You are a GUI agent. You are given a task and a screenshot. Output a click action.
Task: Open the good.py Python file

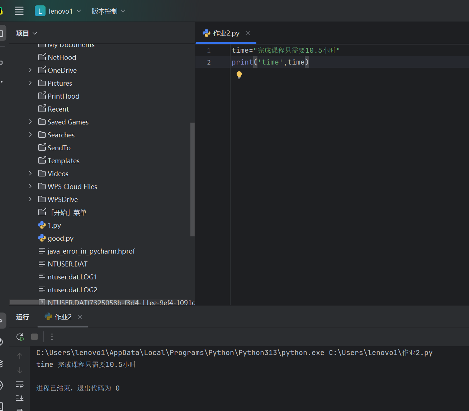pyautogui.click(x=60, y=238)
